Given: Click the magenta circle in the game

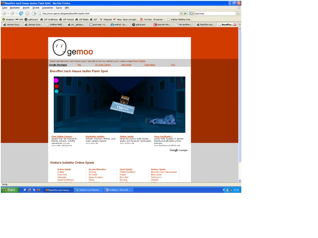Looking at the screenshot, I should pyautogui.click(x=56, y=81).
